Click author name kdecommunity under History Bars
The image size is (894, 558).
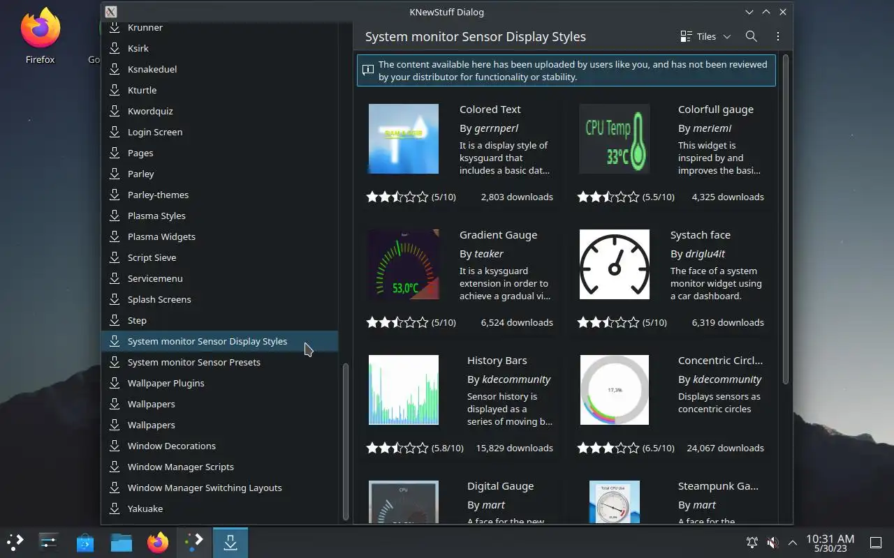(x=516, y=379)
